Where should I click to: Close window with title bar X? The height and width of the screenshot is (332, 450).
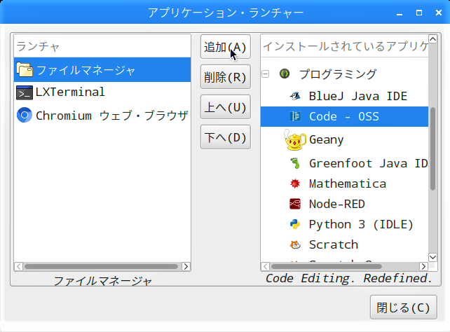coord(439,13)
